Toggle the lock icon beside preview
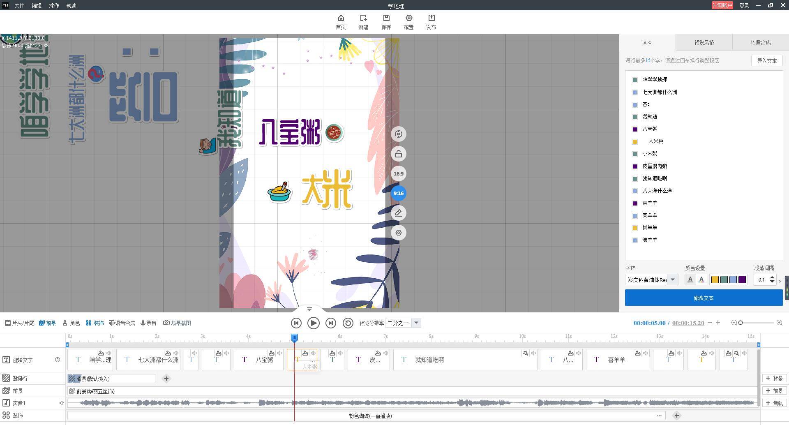The image size is (789, 425). (x=398, y=154)
